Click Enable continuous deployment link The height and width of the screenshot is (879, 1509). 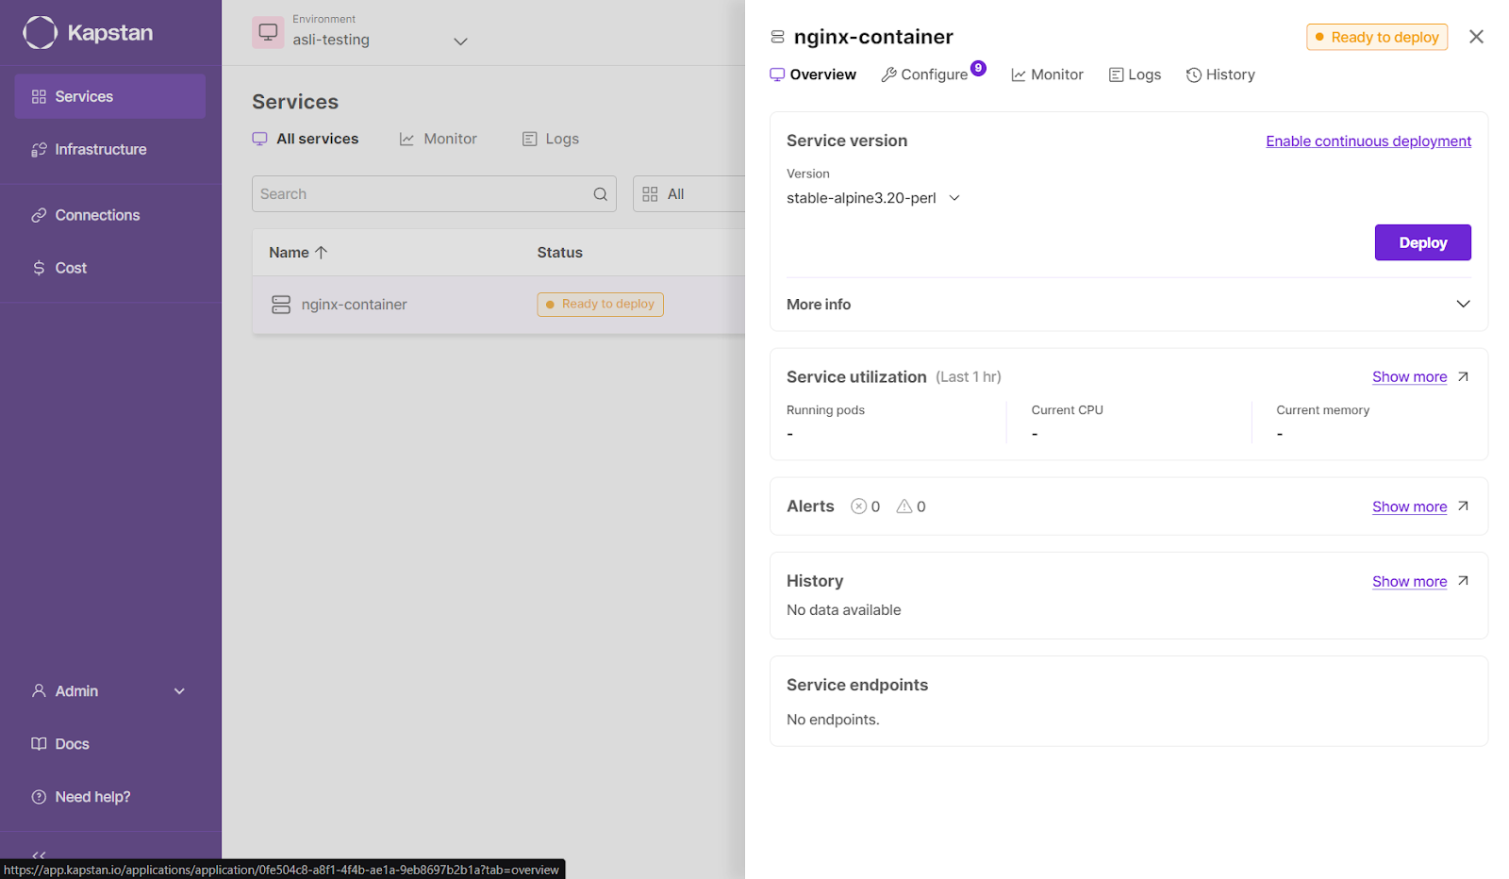pos(1368,141)
